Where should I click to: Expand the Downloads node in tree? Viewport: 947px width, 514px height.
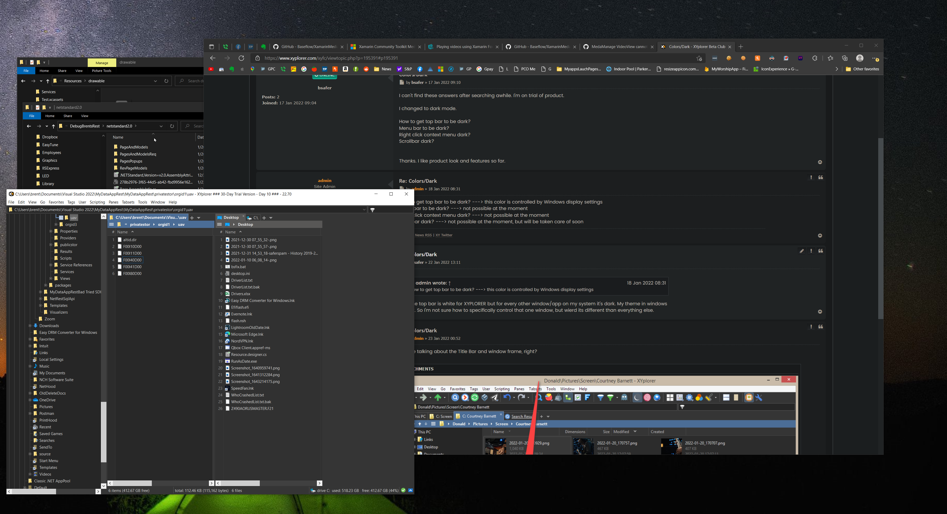click(x=30, y=326)
